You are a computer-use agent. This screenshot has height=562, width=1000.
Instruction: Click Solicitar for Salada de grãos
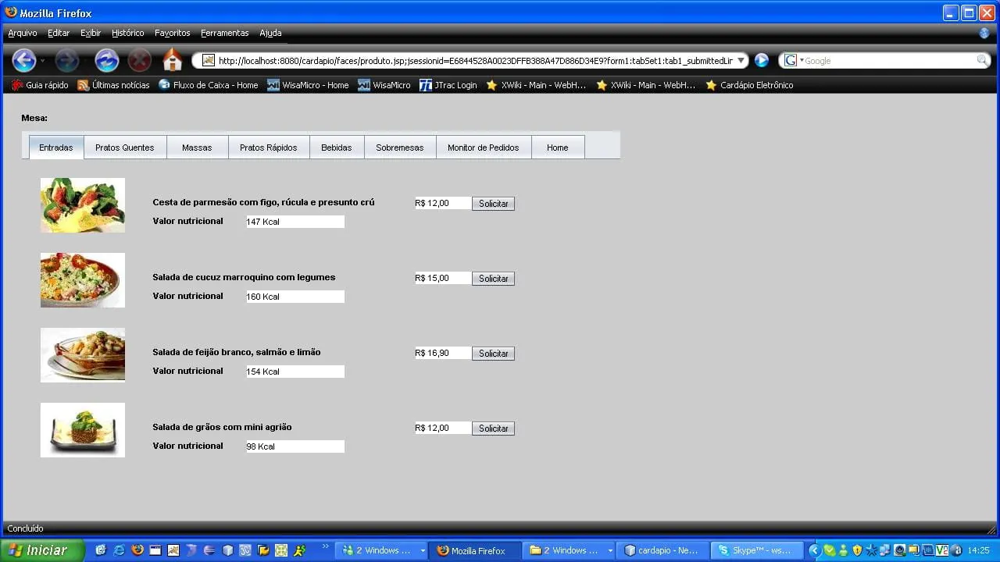tap(494, 429)
